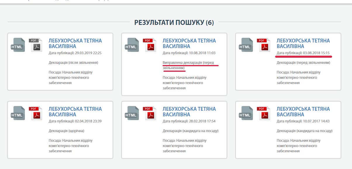Click name link in the 03.08.2018 declaration card
This screenshot has height=169, width=352.
(303, 43)
